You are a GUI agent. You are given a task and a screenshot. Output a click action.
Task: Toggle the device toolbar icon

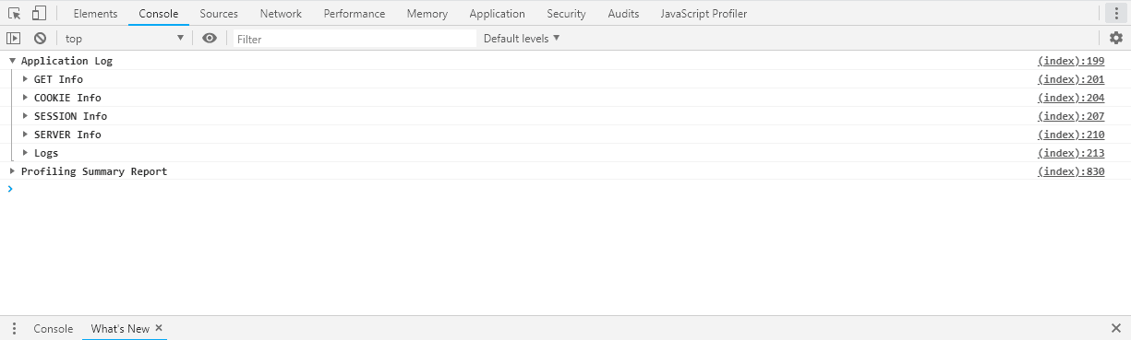(39, 14)
